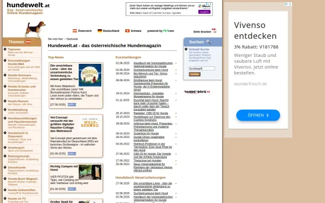Image resolution: width=325 pixels, height=203 pixels.
Task: Click the Slack banner ad at the top
Action: point(169,9)
